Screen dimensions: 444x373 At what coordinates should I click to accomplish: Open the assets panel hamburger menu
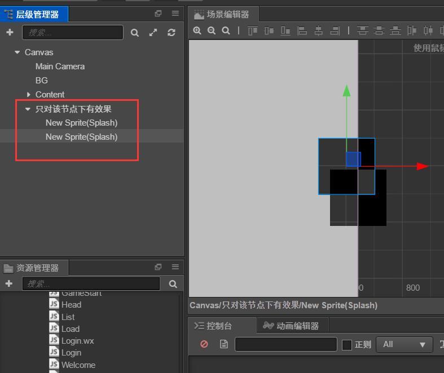pos(175,267)
